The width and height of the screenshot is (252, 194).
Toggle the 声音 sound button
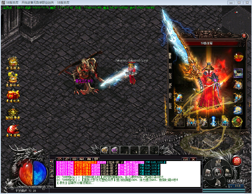click(x=218, y=183)
